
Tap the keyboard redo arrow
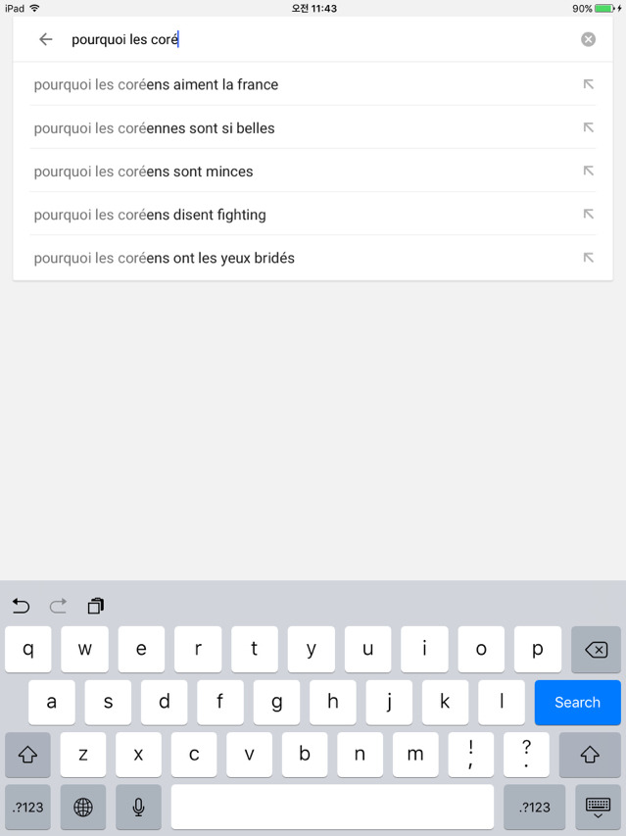coord(59,606)
